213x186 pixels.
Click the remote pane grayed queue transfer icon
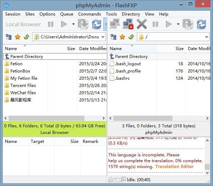pyautogui.click(x=188, y=24)
